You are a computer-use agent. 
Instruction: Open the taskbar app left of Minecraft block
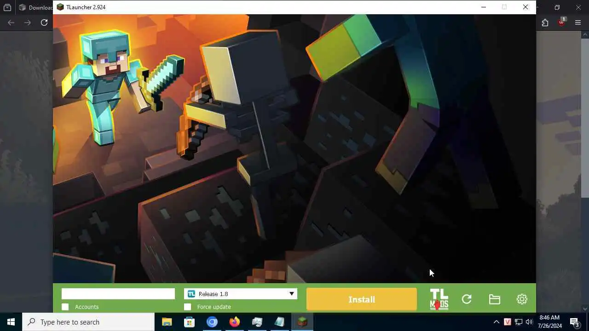click(x=279, y=322)
